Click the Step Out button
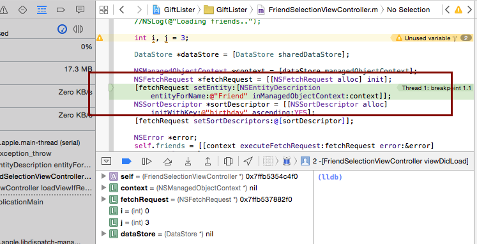 pos(208,161)
